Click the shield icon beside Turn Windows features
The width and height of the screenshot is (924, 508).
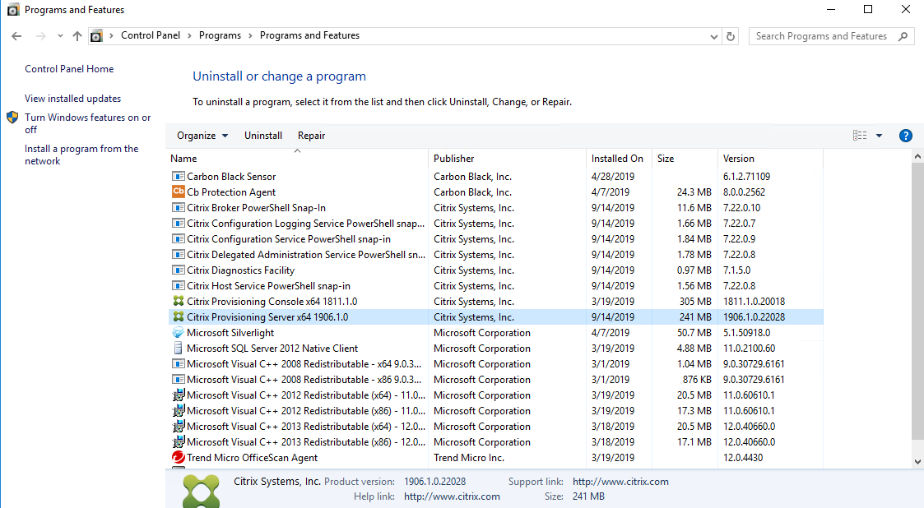coord(12,118)
